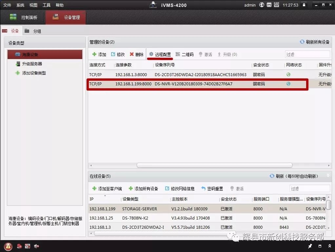This screenshot has height=252, width=335.
Task: Click 刷新（每60秒自动刷新）link
Action: coord(294,176)
